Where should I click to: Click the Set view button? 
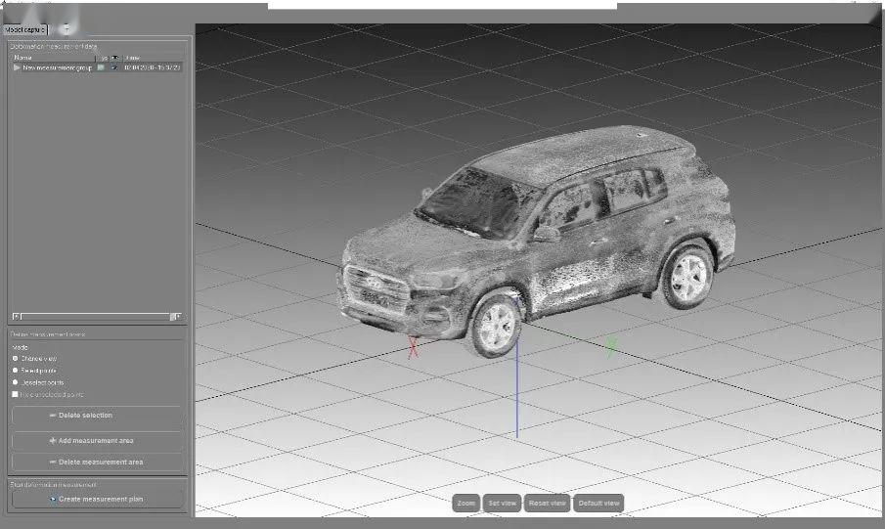click(x=502, y=503)
